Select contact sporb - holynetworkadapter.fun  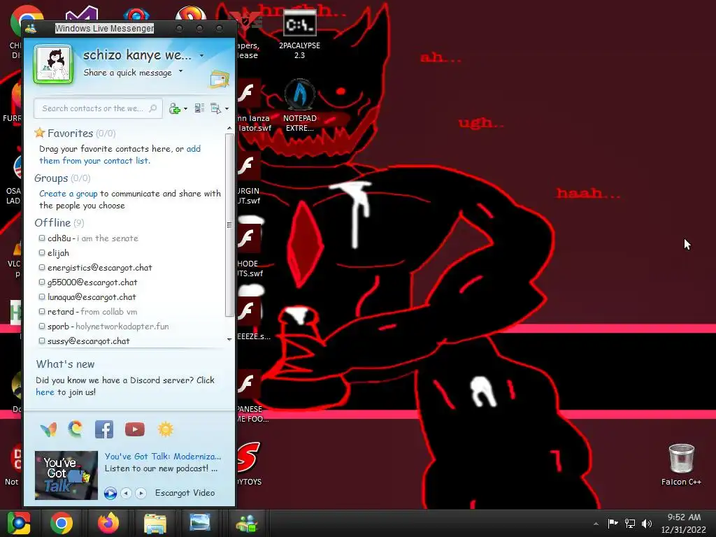tap(108, 327)
